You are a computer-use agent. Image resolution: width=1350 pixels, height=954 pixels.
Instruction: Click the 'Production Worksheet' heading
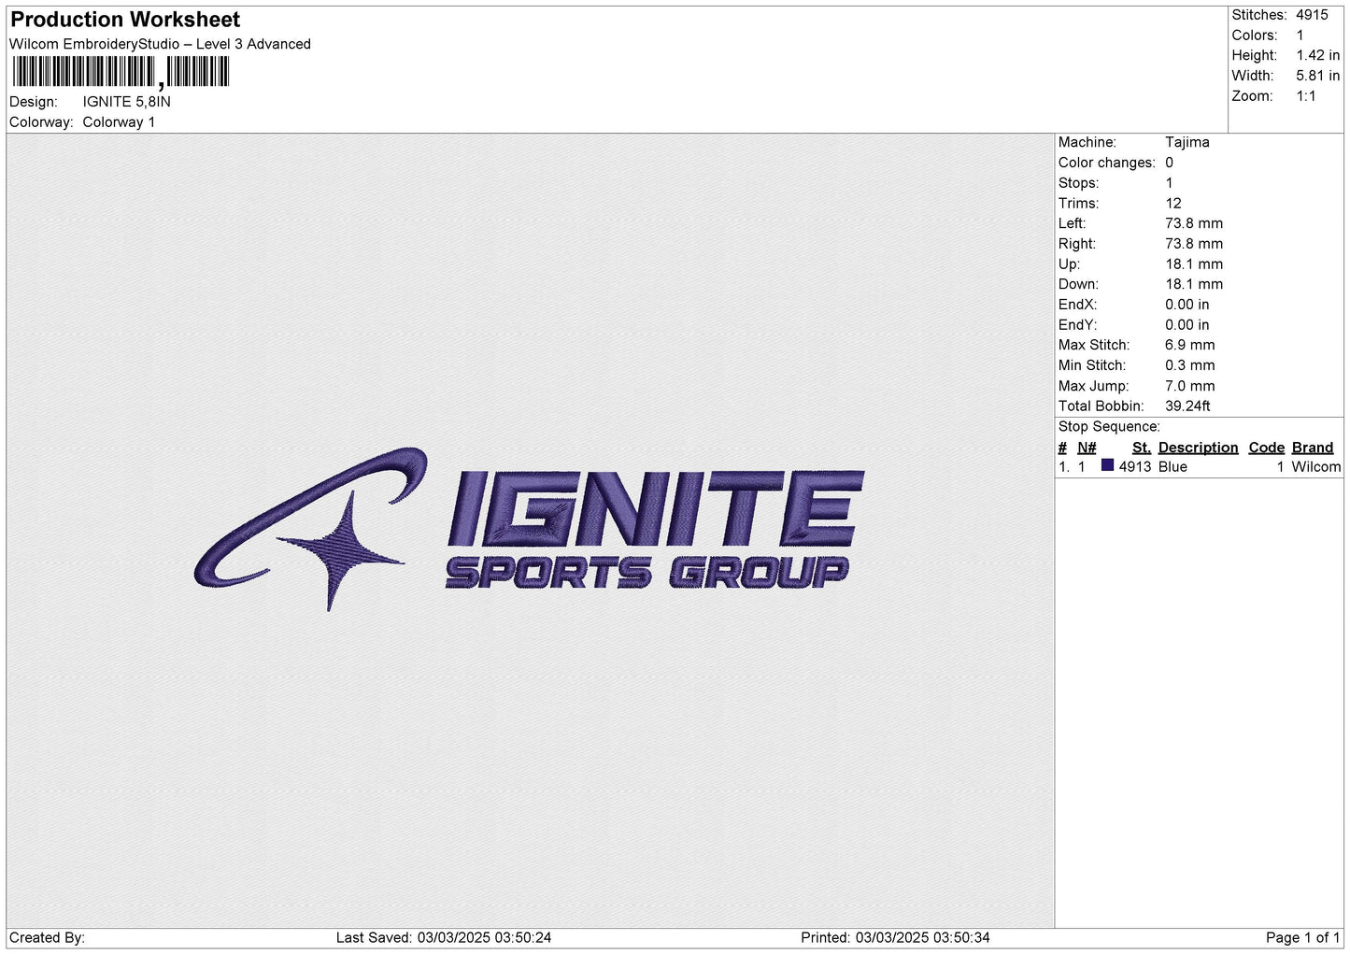125,20
